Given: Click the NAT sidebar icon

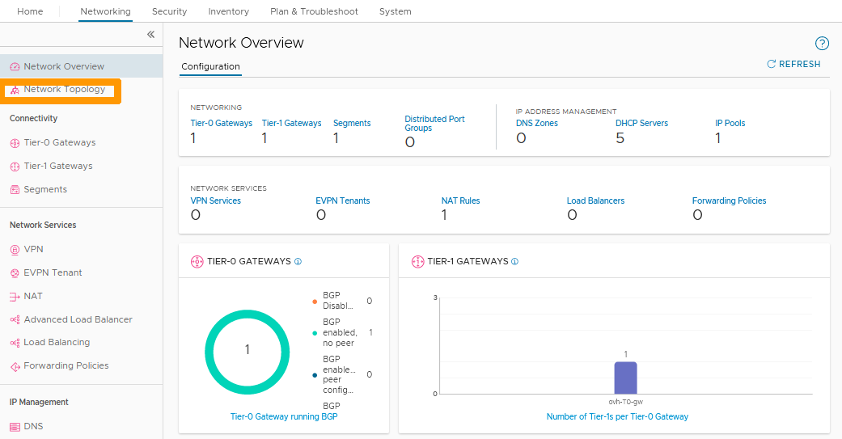Looking at the screenshot, I should click(15, 297).
